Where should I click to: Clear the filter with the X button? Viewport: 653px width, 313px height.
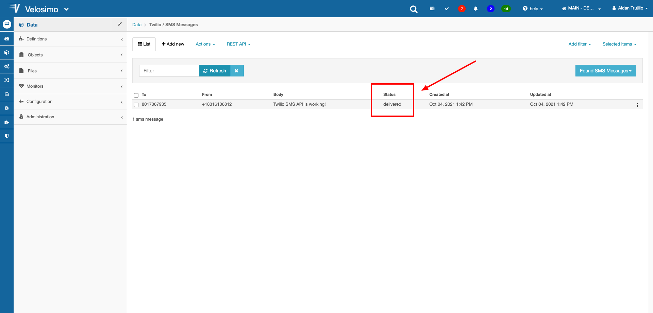pyautogui.click(x=237, y=71)
